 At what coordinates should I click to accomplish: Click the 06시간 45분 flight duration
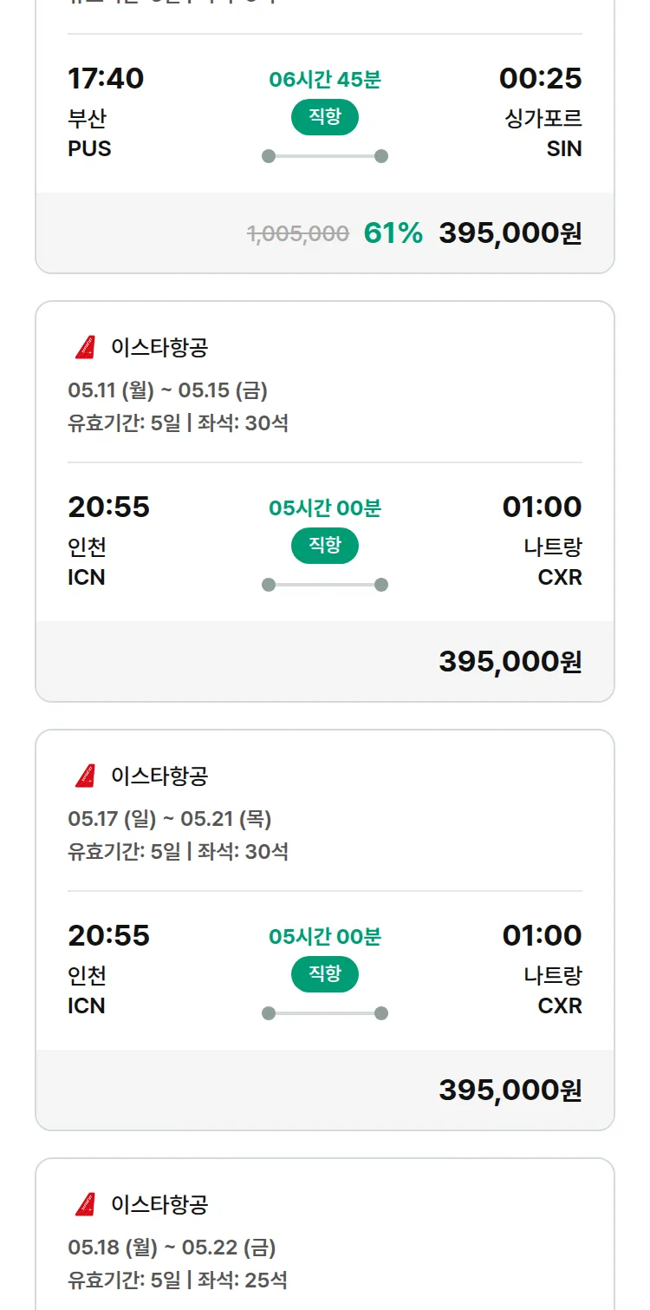point(325,80)
